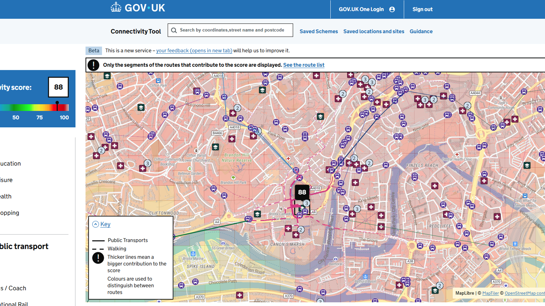545x306 pixels.
Task: Open the MapTiler attribution link
Action: [490, 293]
